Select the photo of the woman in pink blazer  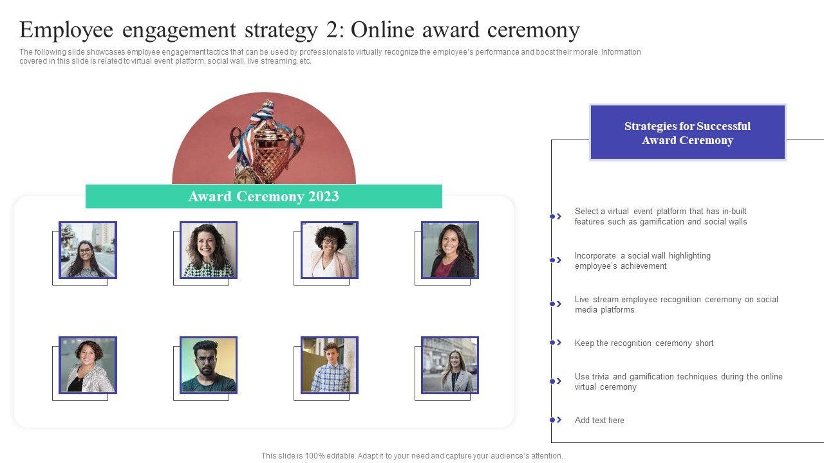click(330, 250)
